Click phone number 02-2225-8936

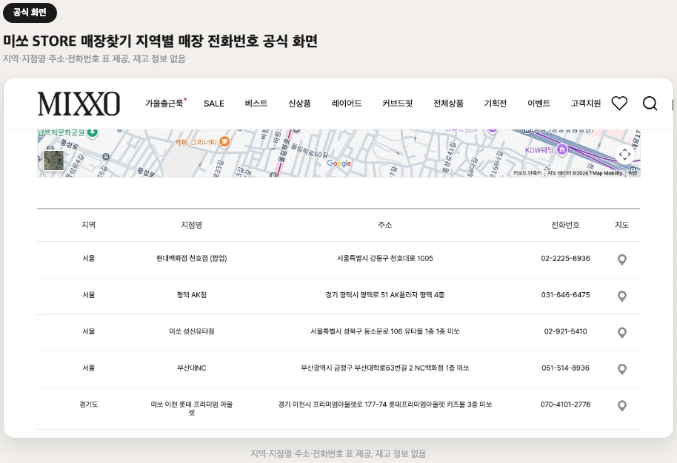coord(565,258)
